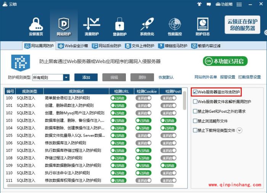
Task: Check 禁止下载特定类型文件 option
Action: (195, 131)
